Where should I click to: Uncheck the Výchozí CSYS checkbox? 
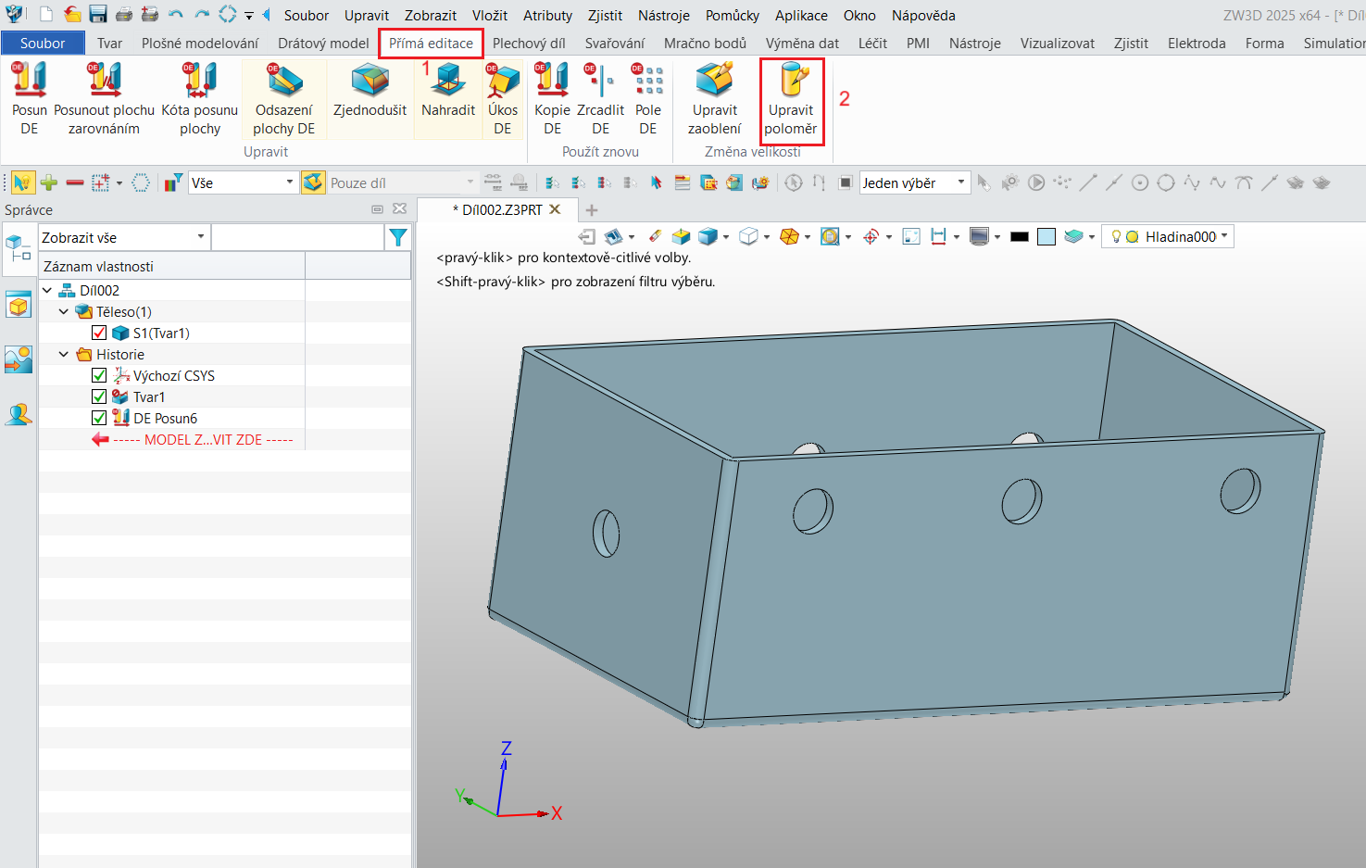(x=99, y=375)
